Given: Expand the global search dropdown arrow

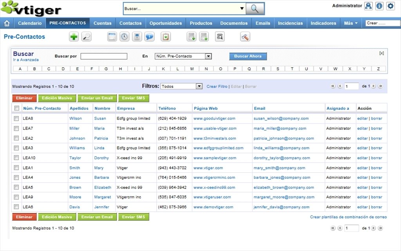Looking at the screenshot, I should point(242,9).
